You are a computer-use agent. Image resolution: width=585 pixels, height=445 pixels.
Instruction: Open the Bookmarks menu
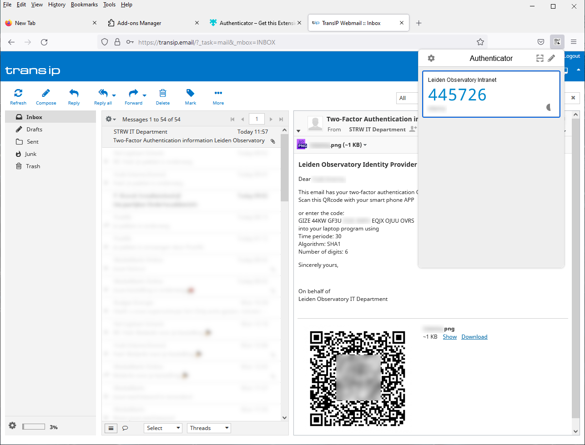click(84, 5)
